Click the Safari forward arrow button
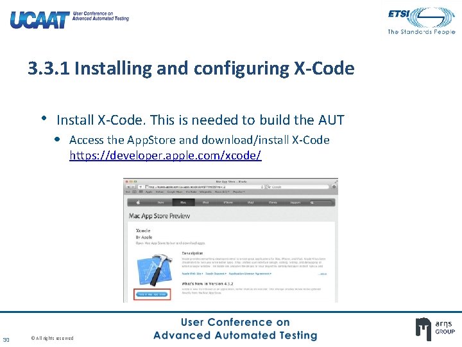462x347 pixels. pyautogui.click(x=133, y=187)
